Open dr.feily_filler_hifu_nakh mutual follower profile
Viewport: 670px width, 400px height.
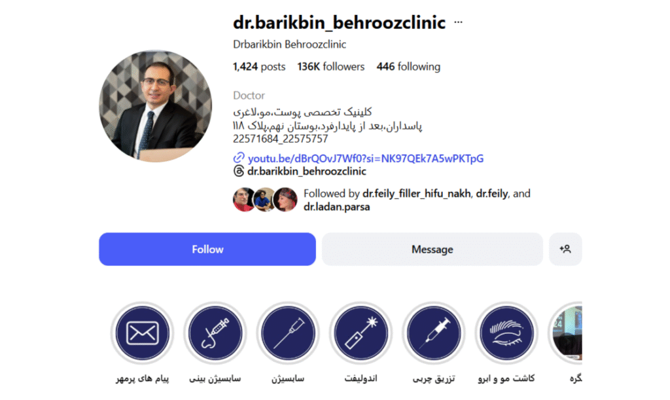point(416,194)
